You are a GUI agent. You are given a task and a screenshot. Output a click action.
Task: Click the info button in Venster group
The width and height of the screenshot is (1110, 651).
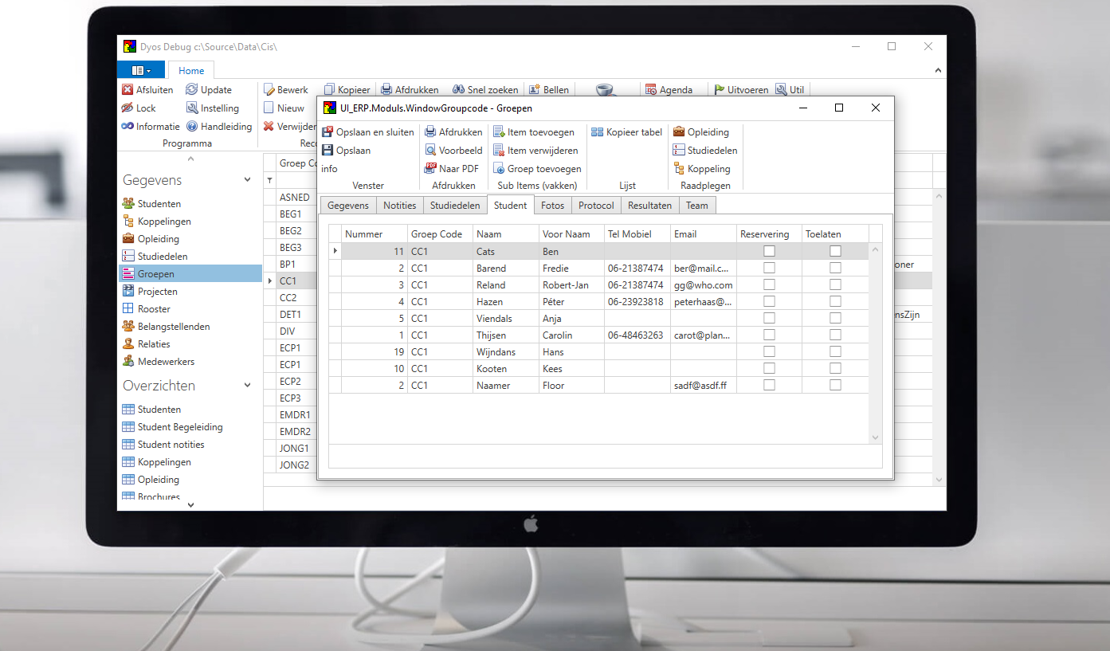329,169
